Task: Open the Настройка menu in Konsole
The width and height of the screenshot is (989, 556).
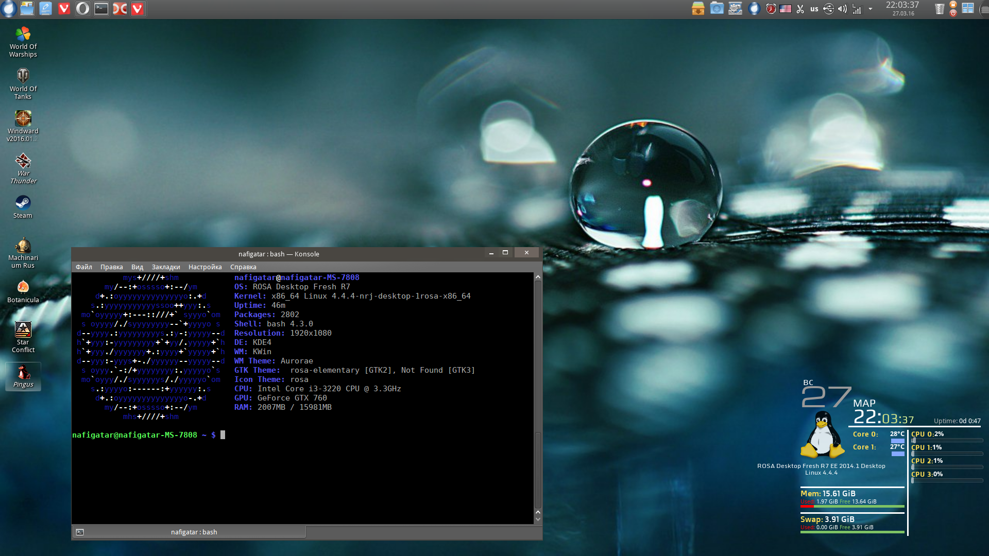Action: tap(204, 267)
